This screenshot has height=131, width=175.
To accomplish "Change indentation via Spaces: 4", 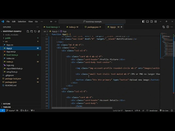I will pos(129,111).
